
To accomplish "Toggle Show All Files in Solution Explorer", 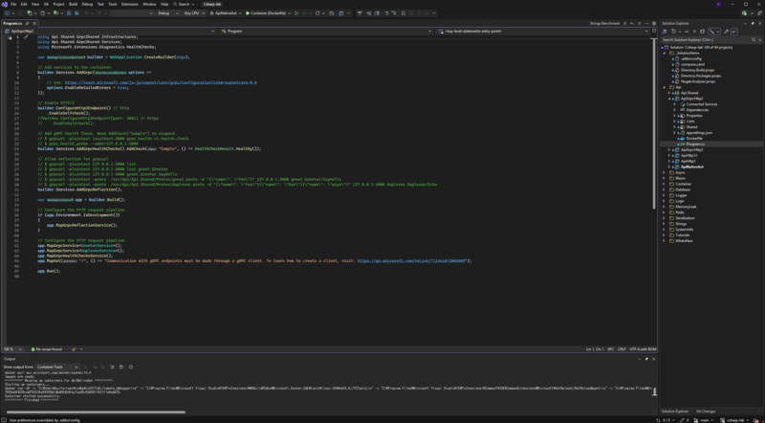I will (x=702, y=32).
